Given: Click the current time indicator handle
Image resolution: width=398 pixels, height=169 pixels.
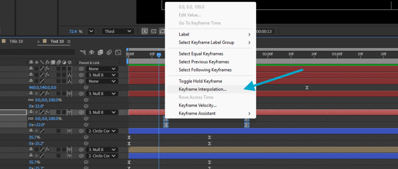Looking at the screenshot, I should tap(159, 55).
